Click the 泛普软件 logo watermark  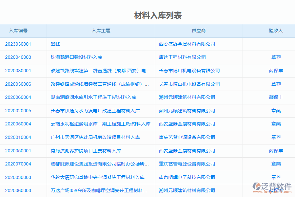click(x=272, y=186)
